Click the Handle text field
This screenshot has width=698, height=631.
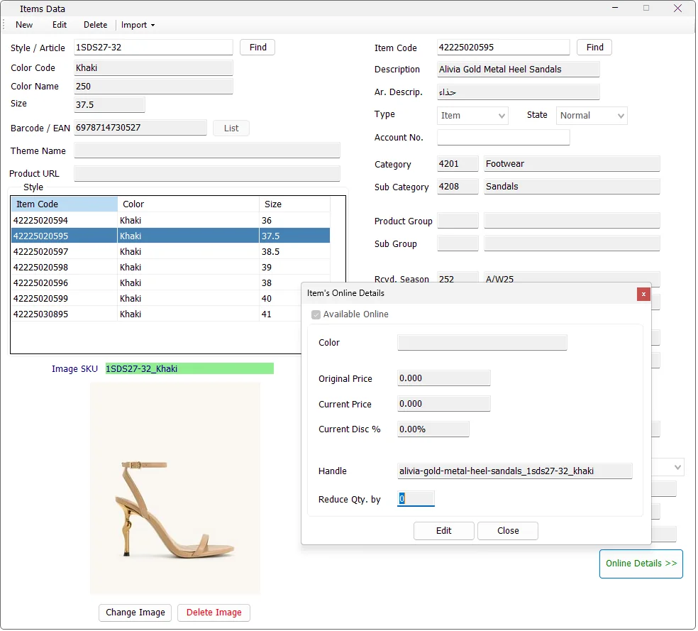click(x=515, y=471)
